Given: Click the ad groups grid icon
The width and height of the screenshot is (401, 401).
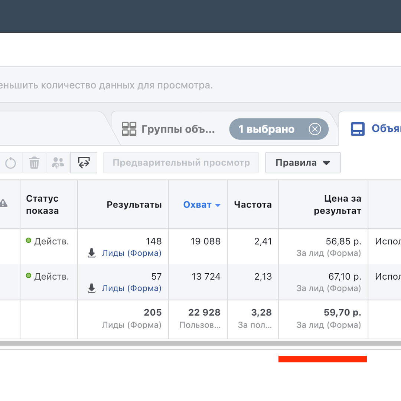Looking at the screenshot, I should pos(129,129).
